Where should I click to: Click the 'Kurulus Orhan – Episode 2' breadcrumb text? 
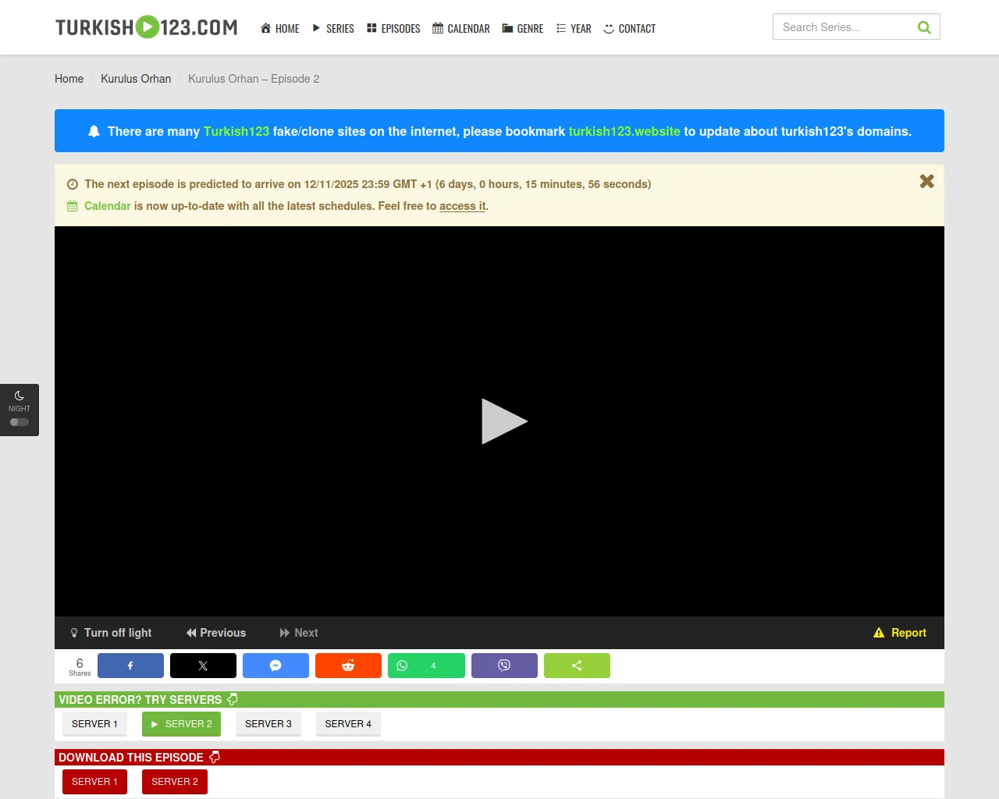(x=254, y=79)
